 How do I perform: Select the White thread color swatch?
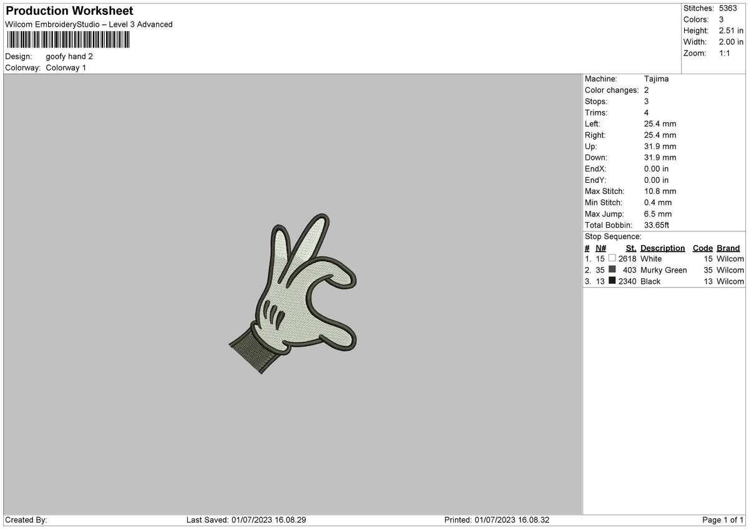(611, 258)
